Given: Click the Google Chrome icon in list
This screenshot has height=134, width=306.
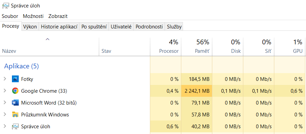Looking at the screenshot, I should 15,91.
